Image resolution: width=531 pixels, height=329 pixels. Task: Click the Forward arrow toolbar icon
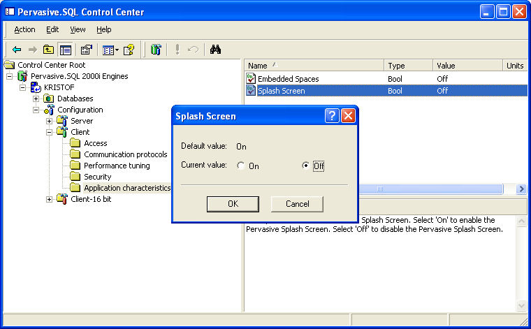point(33,50)
